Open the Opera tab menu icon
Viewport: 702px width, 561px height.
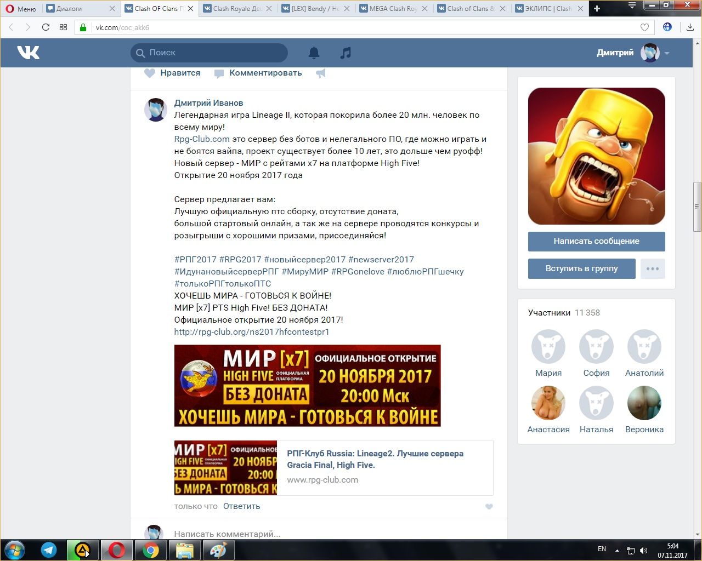(x=632, y=5)
